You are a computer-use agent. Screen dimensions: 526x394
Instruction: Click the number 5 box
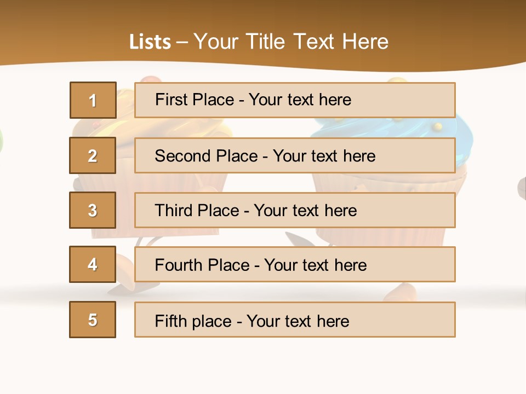[93, 320]
